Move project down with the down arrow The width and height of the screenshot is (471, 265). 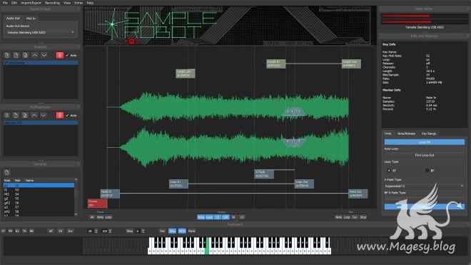point(44,55)
